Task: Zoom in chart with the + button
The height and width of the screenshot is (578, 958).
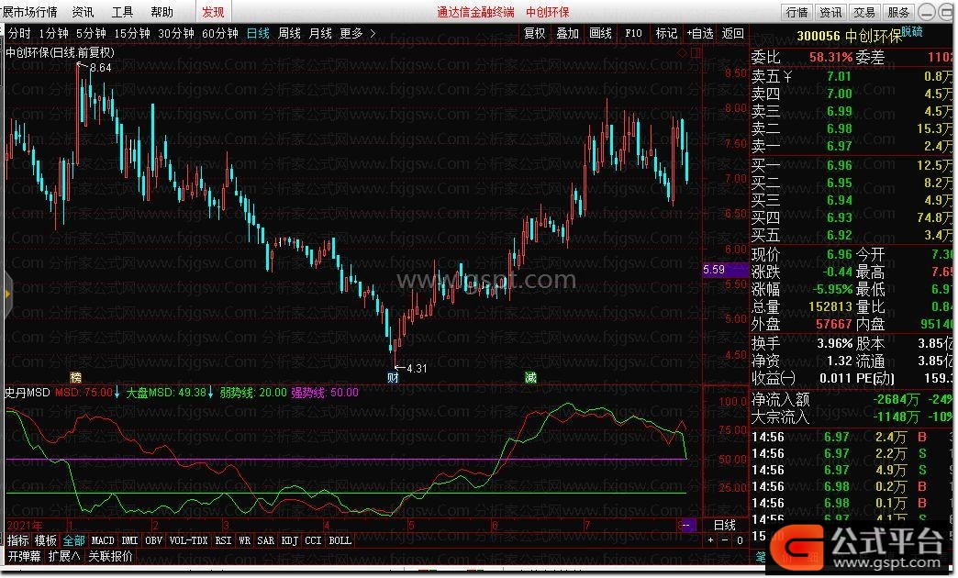Action: tap(710, 540)
